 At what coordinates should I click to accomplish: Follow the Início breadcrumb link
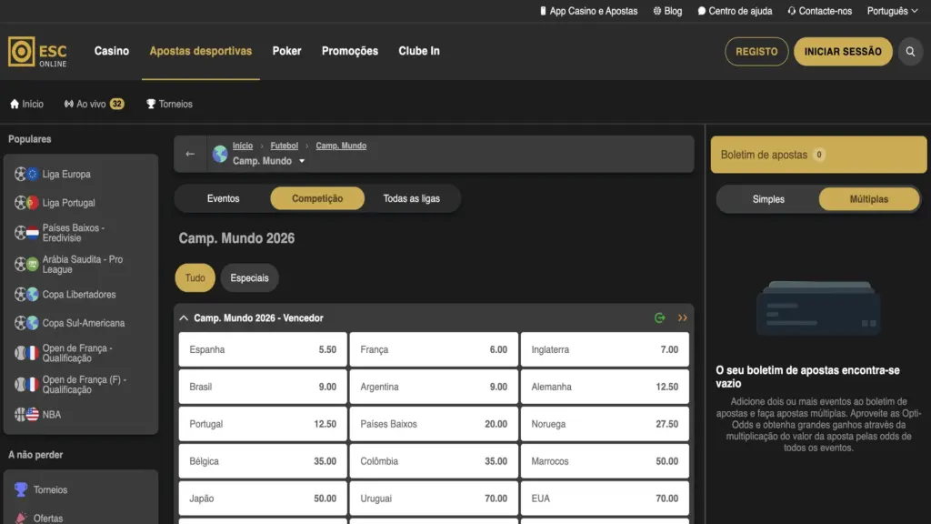pyautogui.click(x=242, y=146)
